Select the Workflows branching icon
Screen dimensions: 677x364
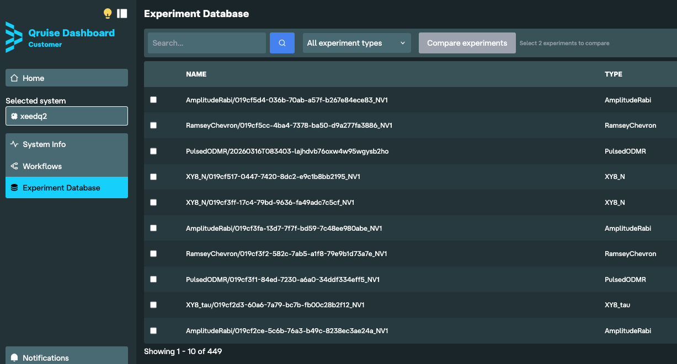tap(14, 166)
